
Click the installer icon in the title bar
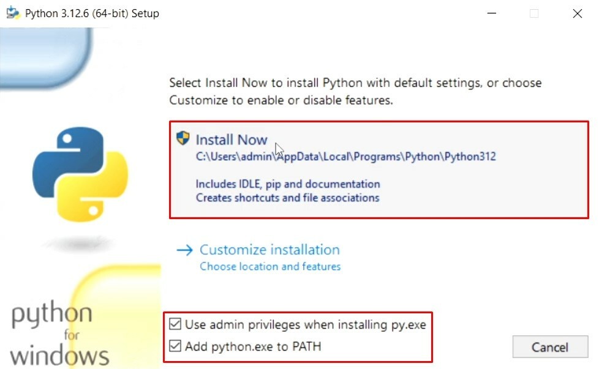tap(13, 13)
